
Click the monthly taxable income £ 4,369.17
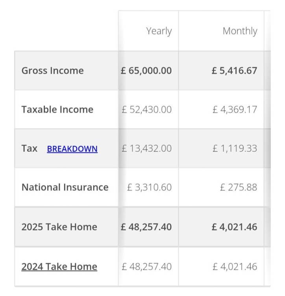pos(235,109)
